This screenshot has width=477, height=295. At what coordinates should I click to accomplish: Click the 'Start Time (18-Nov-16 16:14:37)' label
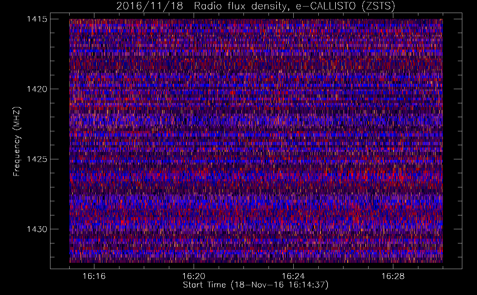click(256, 285)
